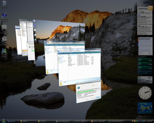Click Music in the front Explorer favorite links
Screen dimensions: 154x123
pos(61,60)
